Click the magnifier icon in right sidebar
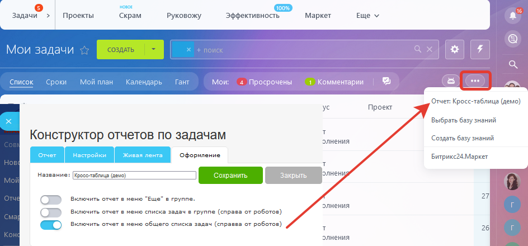 pos(512,64)
